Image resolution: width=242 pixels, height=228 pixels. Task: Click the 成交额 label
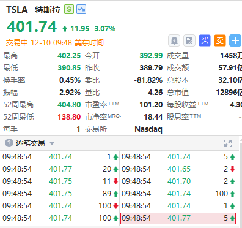click(x=178, y=68)
